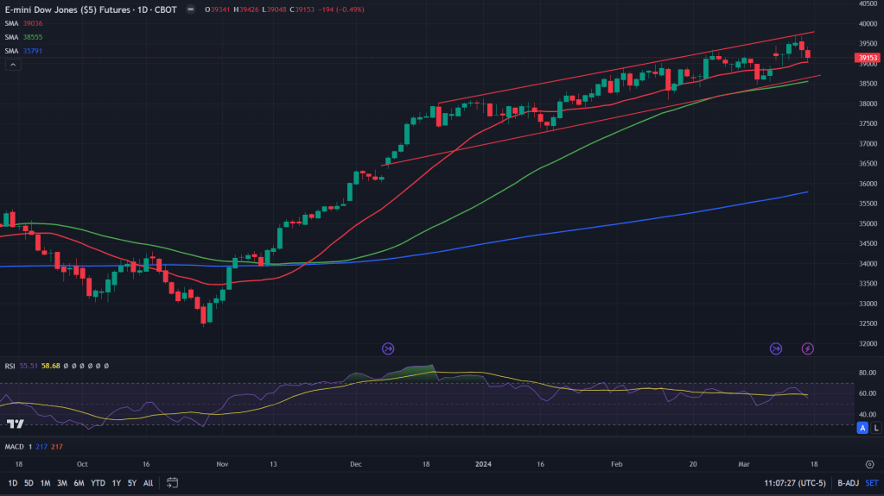Viewport: 884px width, 496px height.
Task: Select the 1D time range
Action: click(x=12, y=483)
